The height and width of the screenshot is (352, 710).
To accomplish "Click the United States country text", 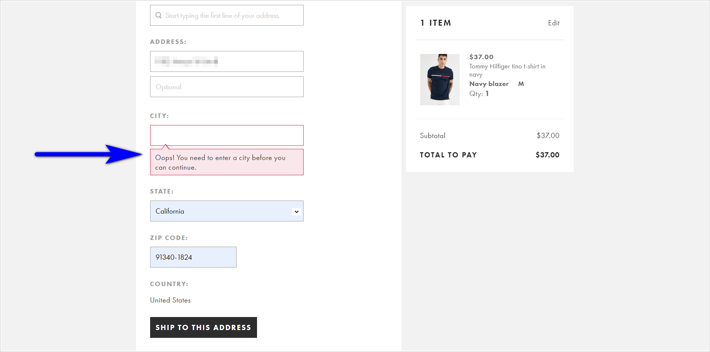I will 170,300.
